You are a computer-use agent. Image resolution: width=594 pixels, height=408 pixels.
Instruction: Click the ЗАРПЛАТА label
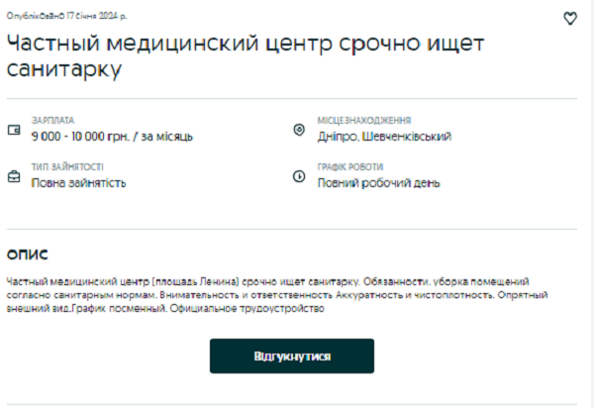(x=52, y=120)
